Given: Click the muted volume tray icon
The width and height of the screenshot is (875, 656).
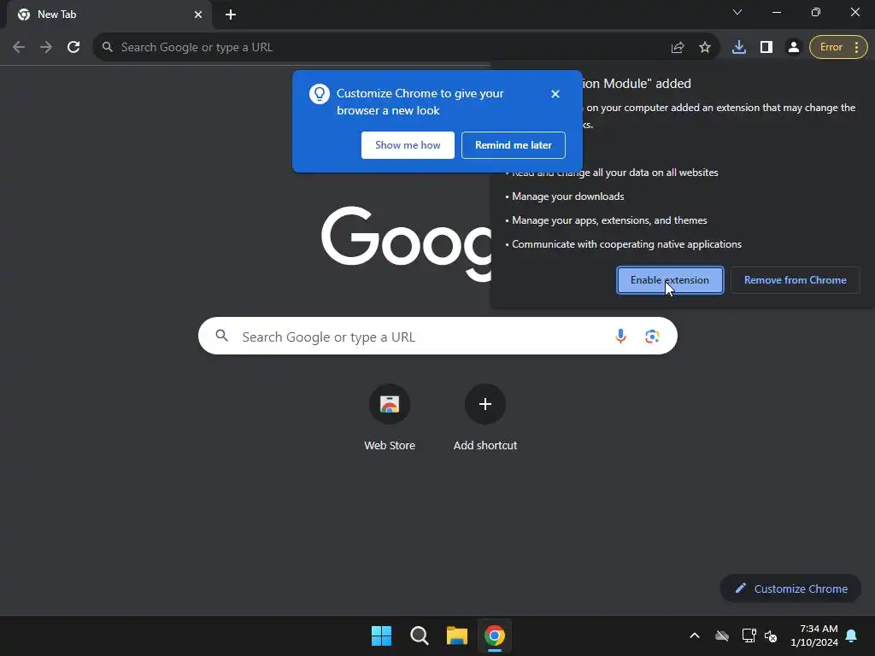Looking at the screenshot, I should point(771,635).
